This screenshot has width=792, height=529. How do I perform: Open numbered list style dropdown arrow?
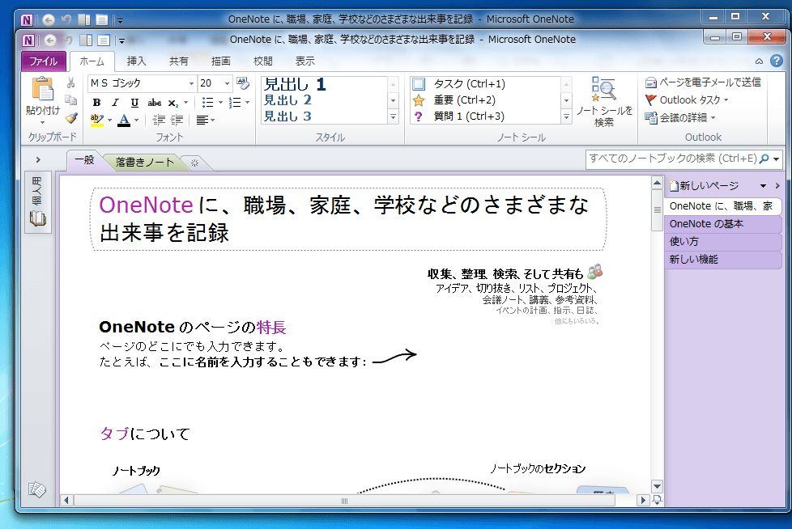point(248,103)
